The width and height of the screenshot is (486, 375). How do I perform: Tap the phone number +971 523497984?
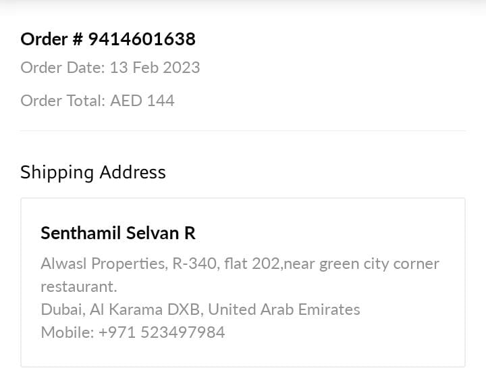tap(162, 332)
